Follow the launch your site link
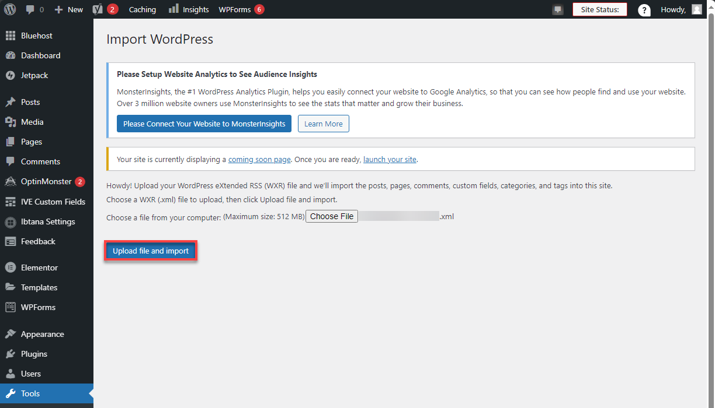The width and height of the screenshot is (715, 408). 390,159
